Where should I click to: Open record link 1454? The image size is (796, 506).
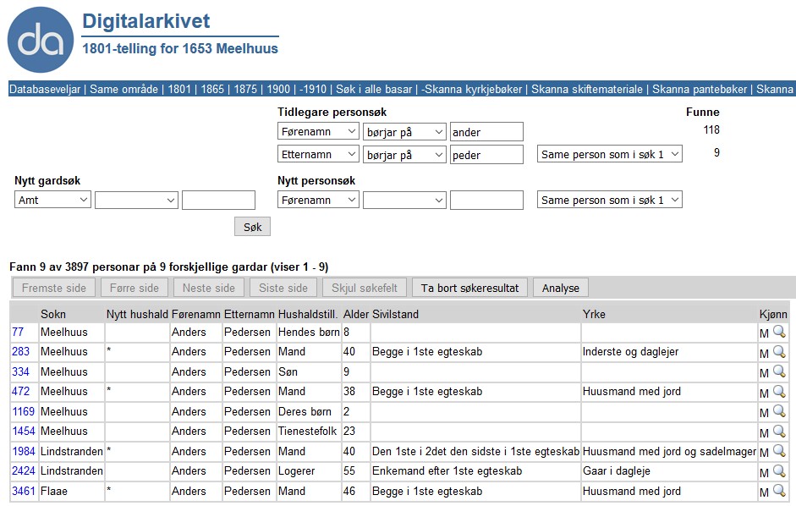click(x=24, y=432)
